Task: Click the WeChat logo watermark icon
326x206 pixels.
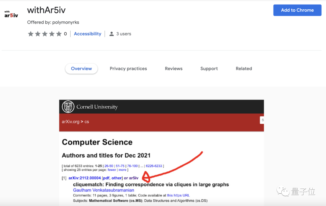Action: click(x=283, y=191)
